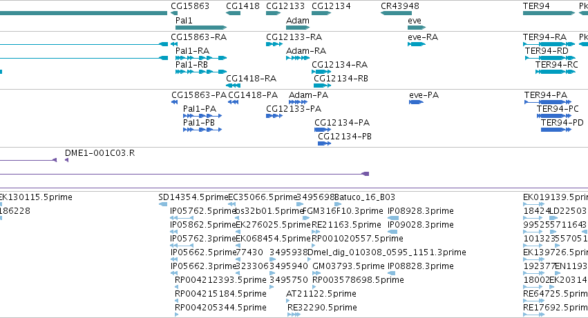Screen dimensions: 588x318
Task: Click the Adam-RA transcript label
Action: pyautogui.click(x=306, y=50)
